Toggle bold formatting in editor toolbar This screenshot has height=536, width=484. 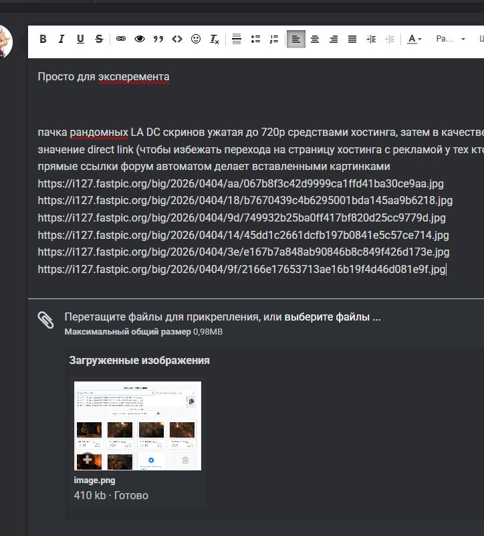click(43, 39)
